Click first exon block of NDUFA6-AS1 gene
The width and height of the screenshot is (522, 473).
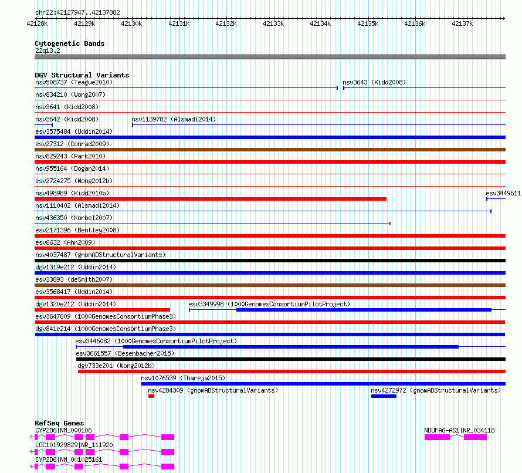coord(437,437)
